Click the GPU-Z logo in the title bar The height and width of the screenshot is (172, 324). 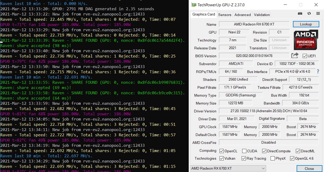pyautogui.click(x=193, y=5)
